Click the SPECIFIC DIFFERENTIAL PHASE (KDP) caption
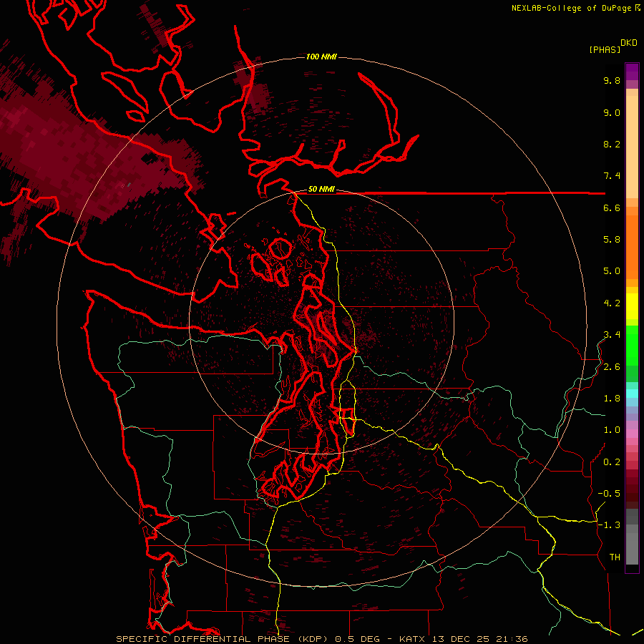The width and height of the screenshot is (644, 644). tap(223, 639)
